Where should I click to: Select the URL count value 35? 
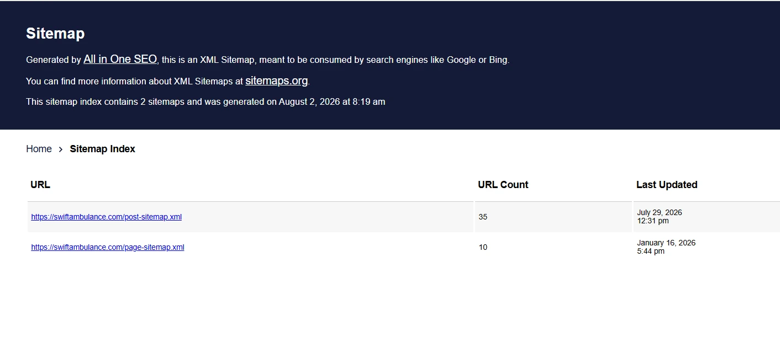[483, 217]
